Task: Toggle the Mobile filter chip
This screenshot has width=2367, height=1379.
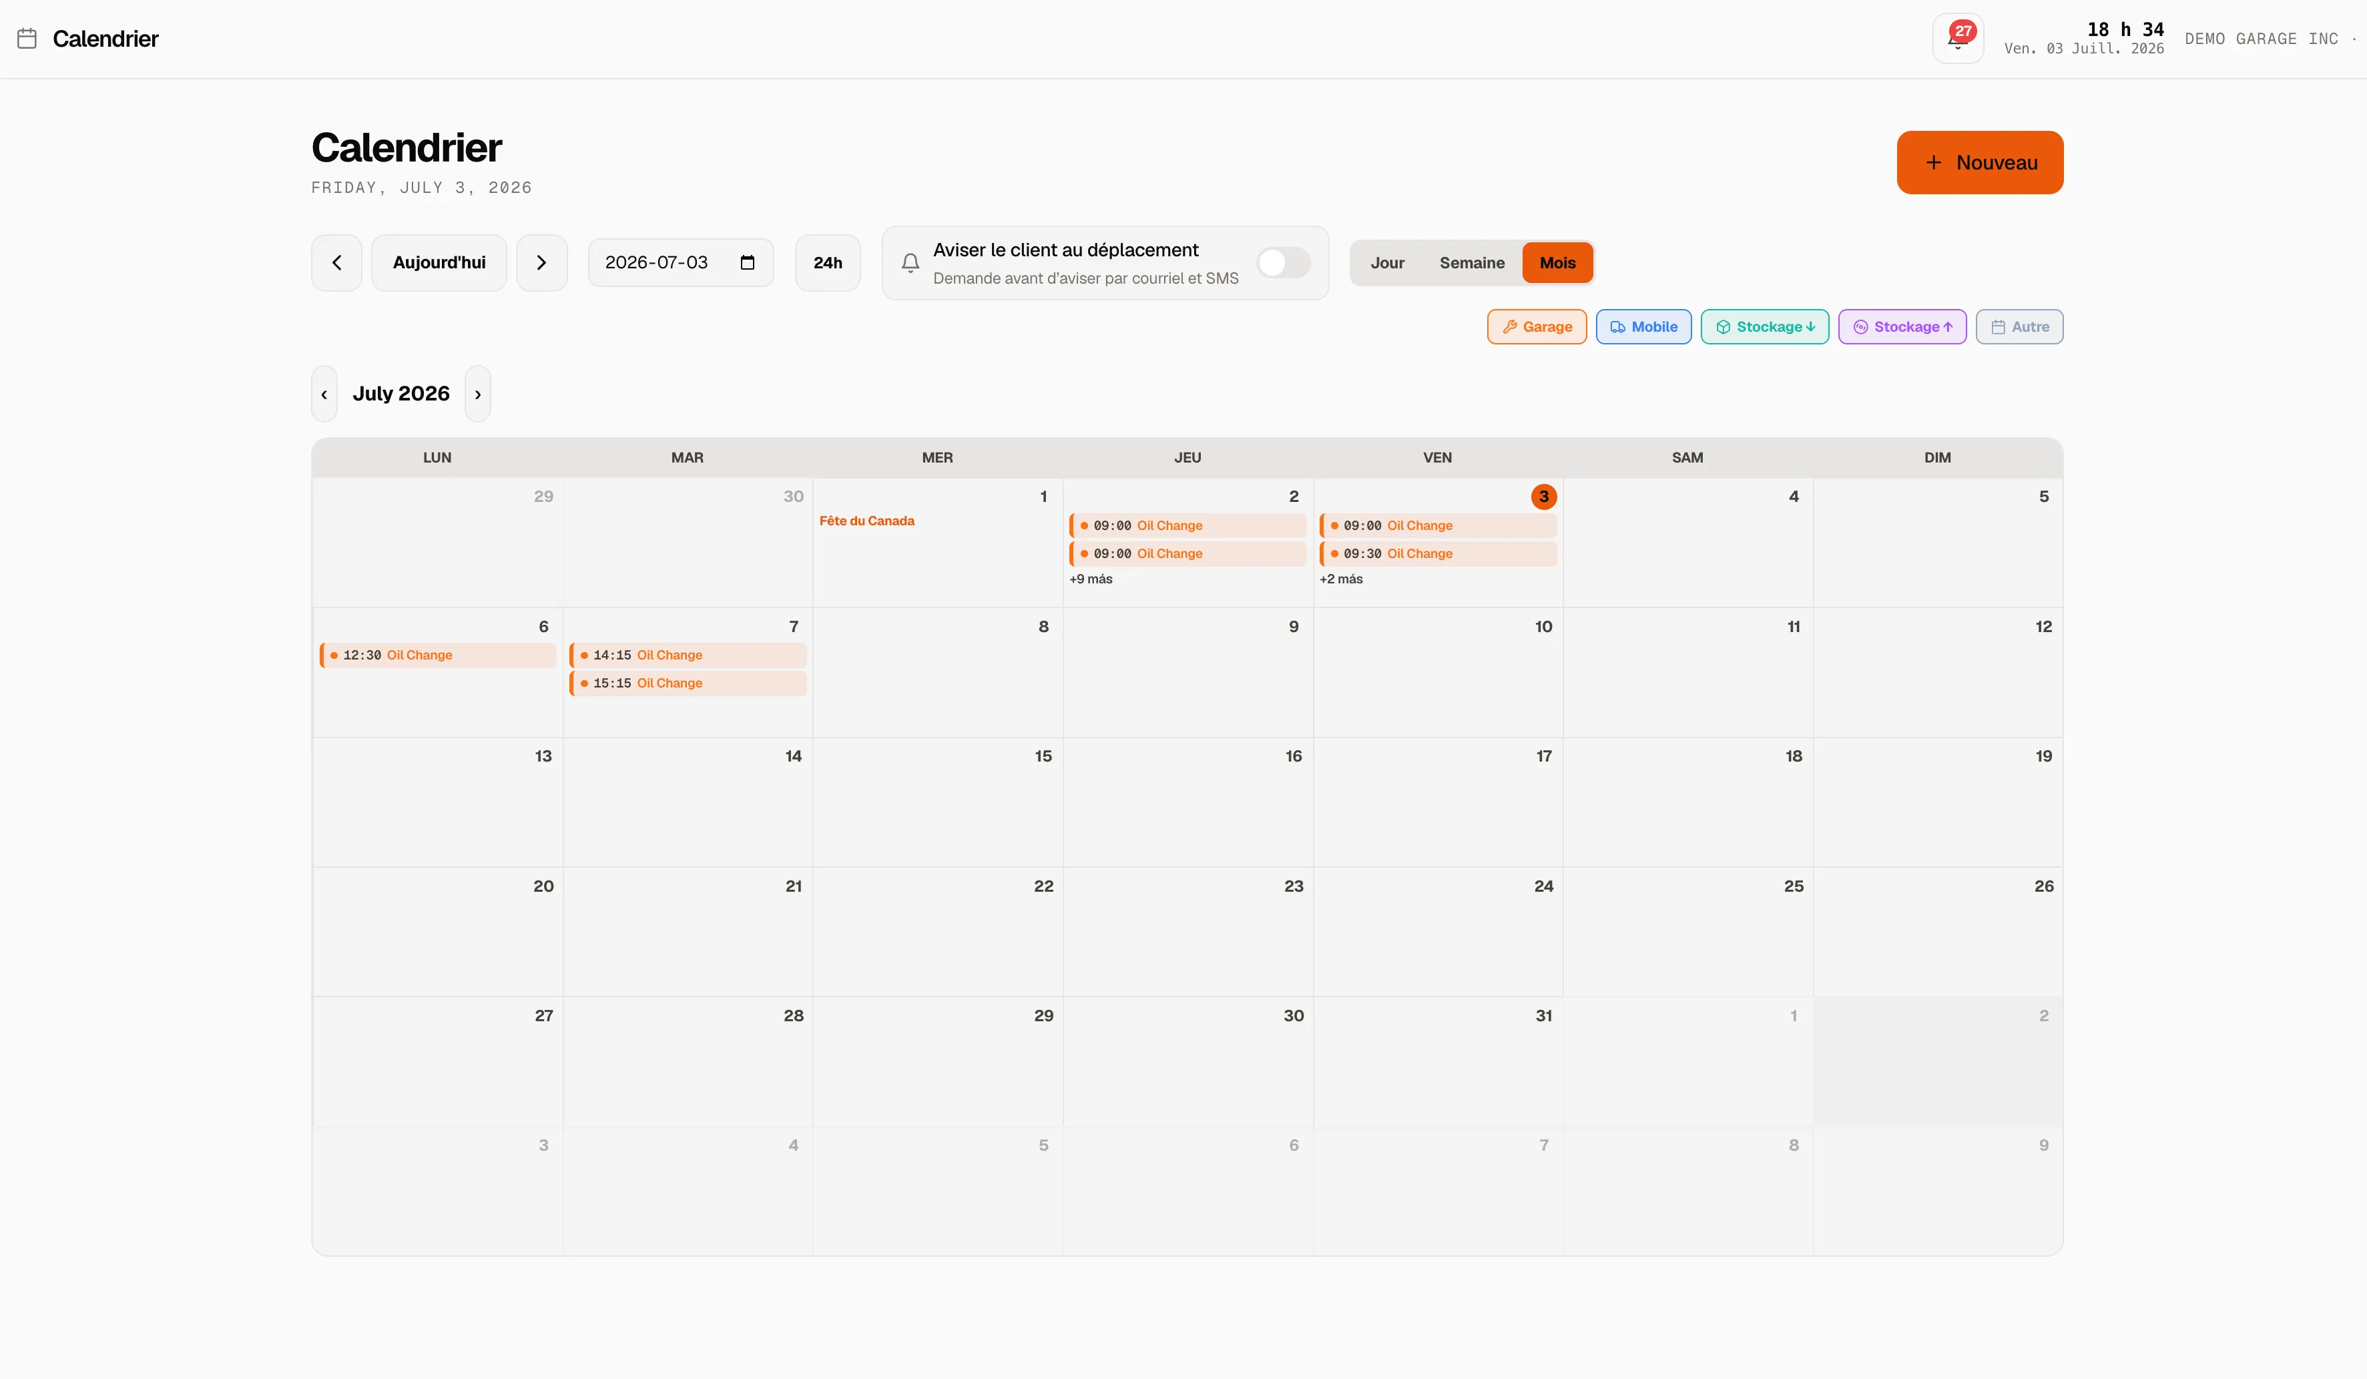Action: [x=1643, y=327]
